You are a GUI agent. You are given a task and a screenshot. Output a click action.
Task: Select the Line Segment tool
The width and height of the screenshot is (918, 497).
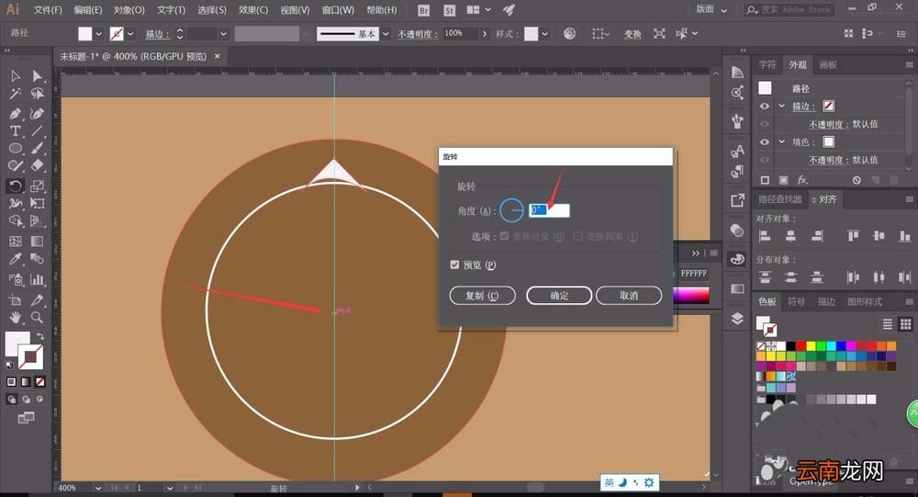tap(37, 130)
